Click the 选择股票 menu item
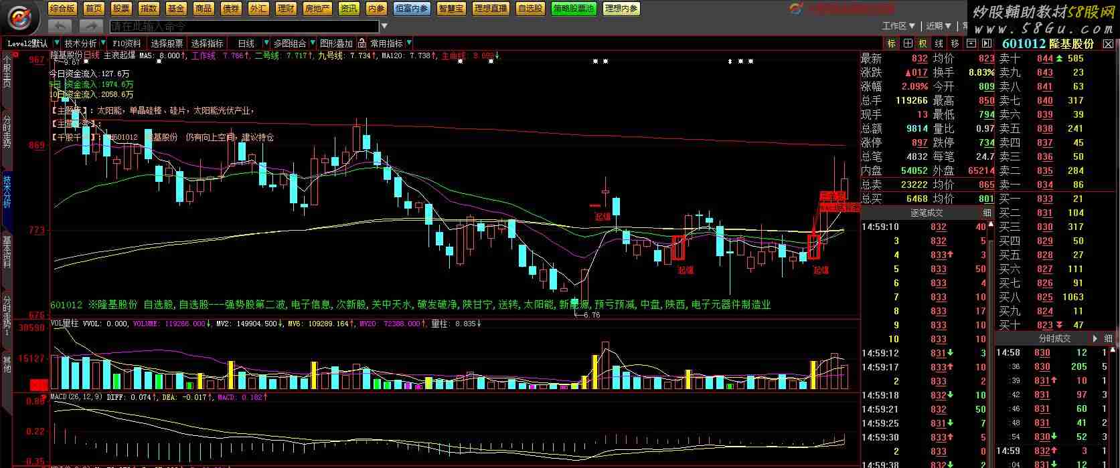 pos(167,43)
